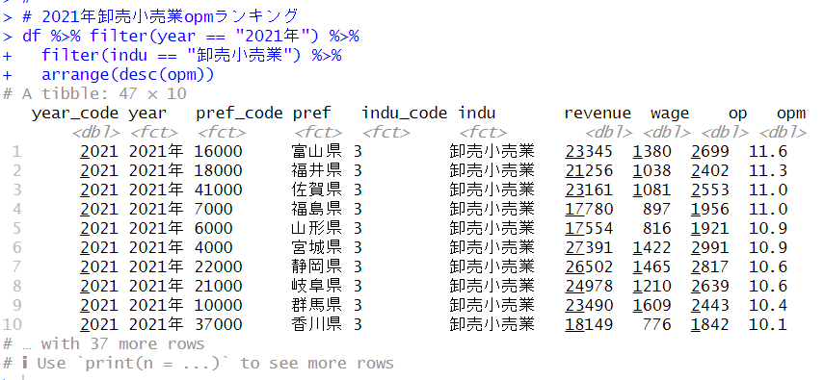Select the opm column header

coord(791,114)
